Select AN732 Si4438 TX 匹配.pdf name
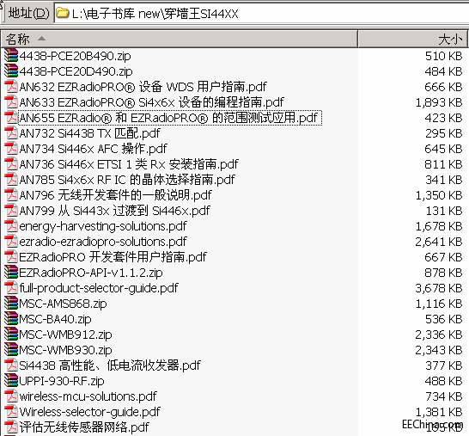Screen dimensions: 469x436 tap(89, 133)
